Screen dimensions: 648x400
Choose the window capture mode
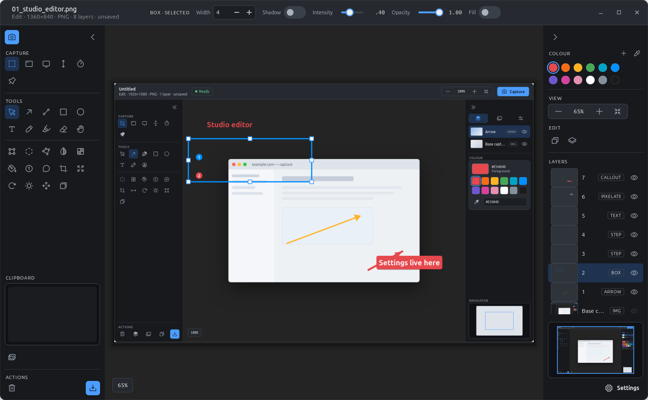29,64
